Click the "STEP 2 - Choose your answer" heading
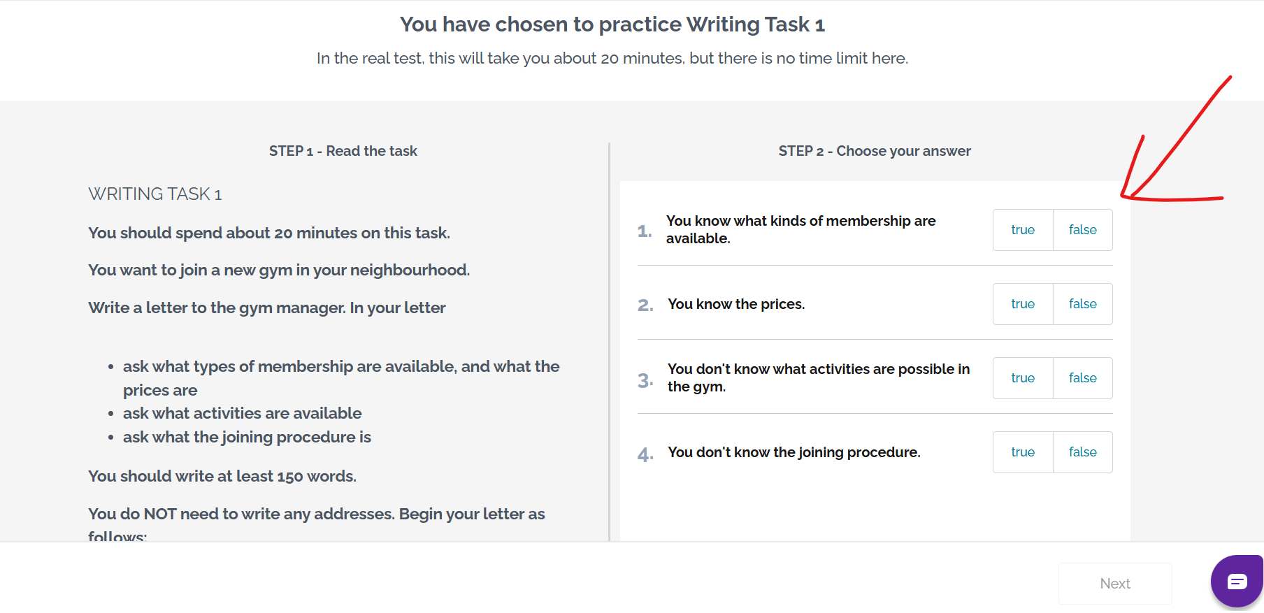Screen dimensions: 1264x613 pyautogui.click(x=874, y=151)
